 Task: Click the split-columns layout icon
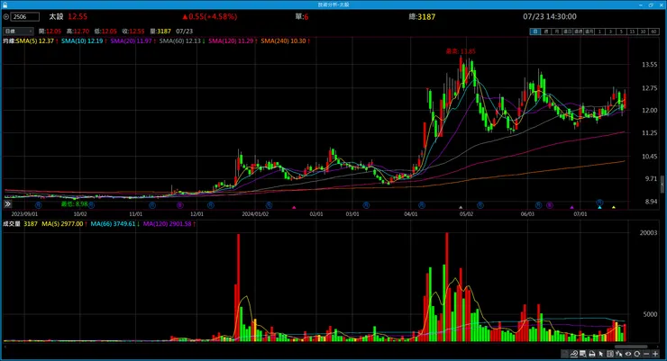[x=610, y=354]
